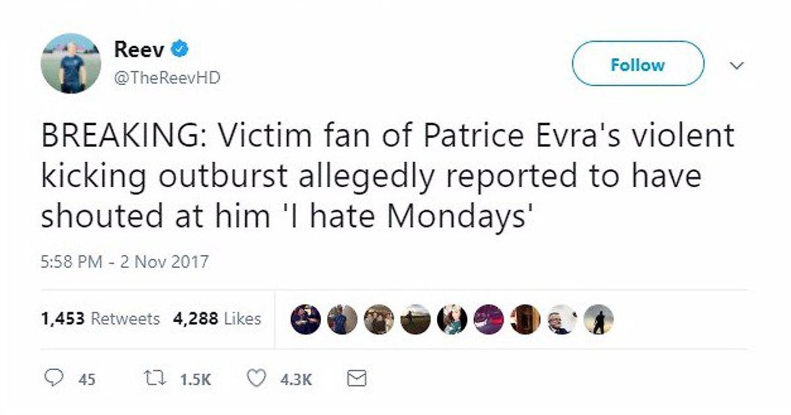Viewport: 791px width, 415px height.
Task: Click the first liker avatar in the row
Action: (305, 319)
